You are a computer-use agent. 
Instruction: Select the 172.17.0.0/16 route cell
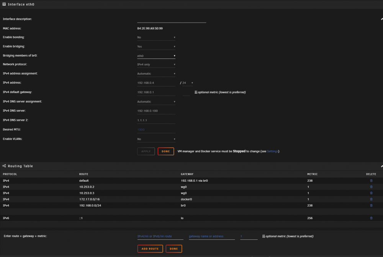point(89,199)
